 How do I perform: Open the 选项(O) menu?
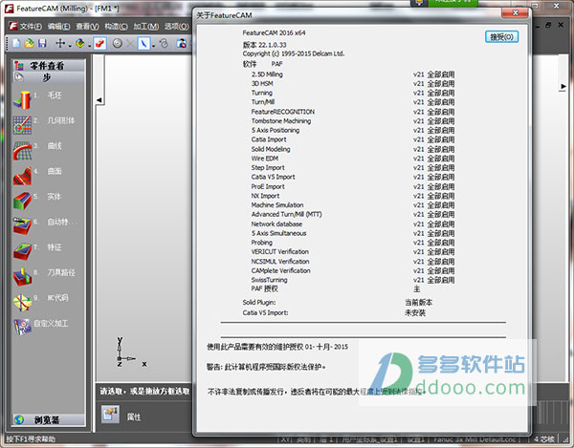click(x=176, y=27)
